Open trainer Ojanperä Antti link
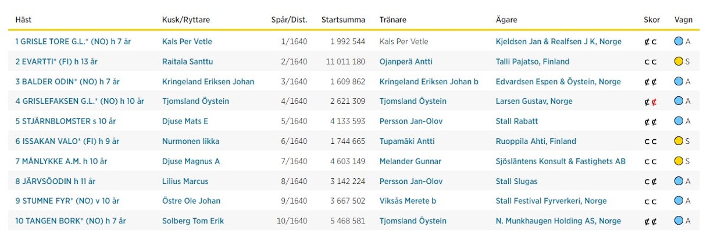Image resolution: width=721 pixels, height=249 pixels. click(x=406, y=62)
